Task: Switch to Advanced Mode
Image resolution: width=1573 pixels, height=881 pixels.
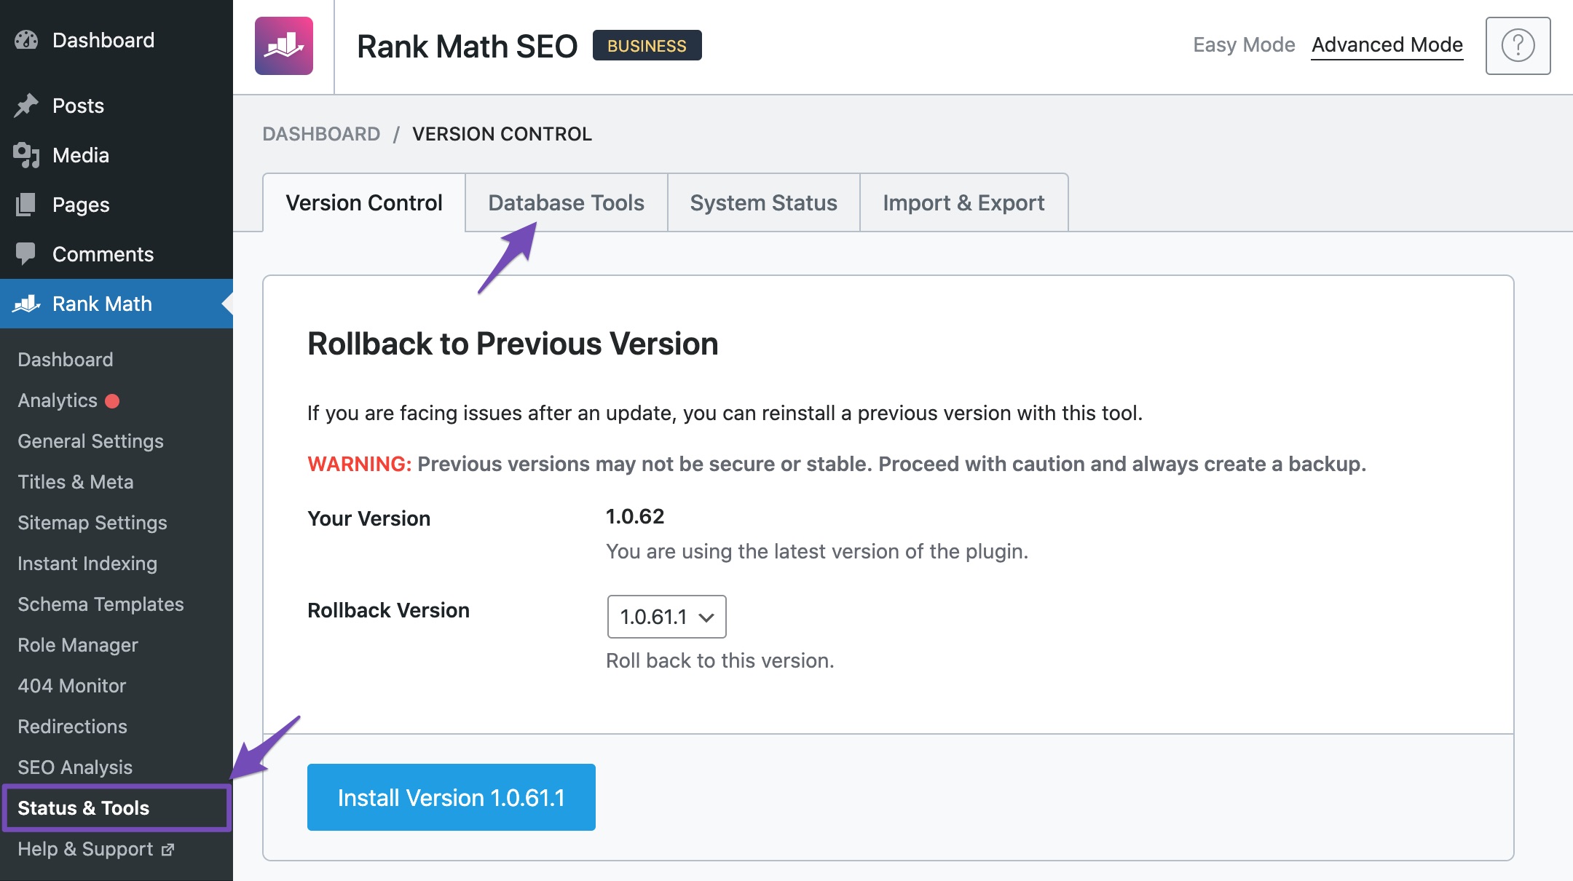Action: pyautogui.click(x=1387, y=45)
